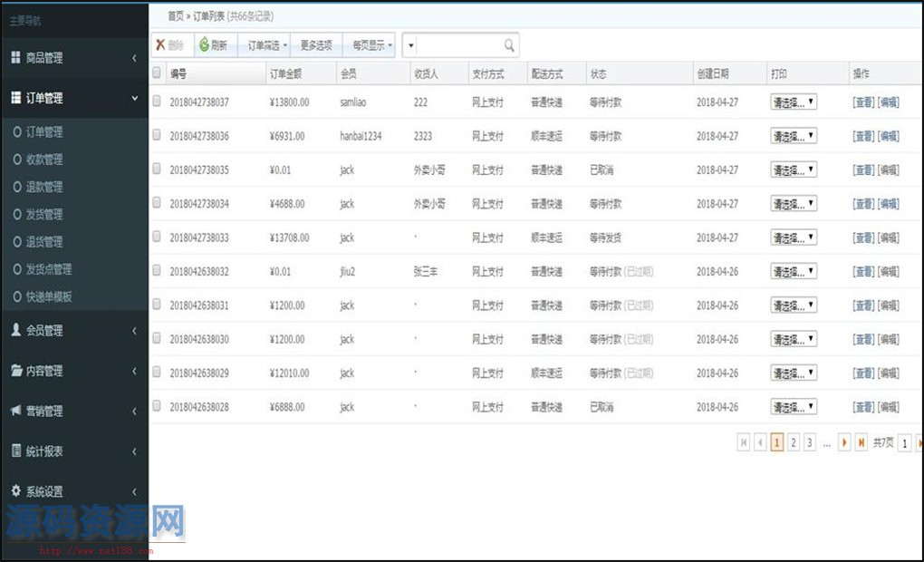Open the 订单筛选 filter dropdown

coord(267,45)
